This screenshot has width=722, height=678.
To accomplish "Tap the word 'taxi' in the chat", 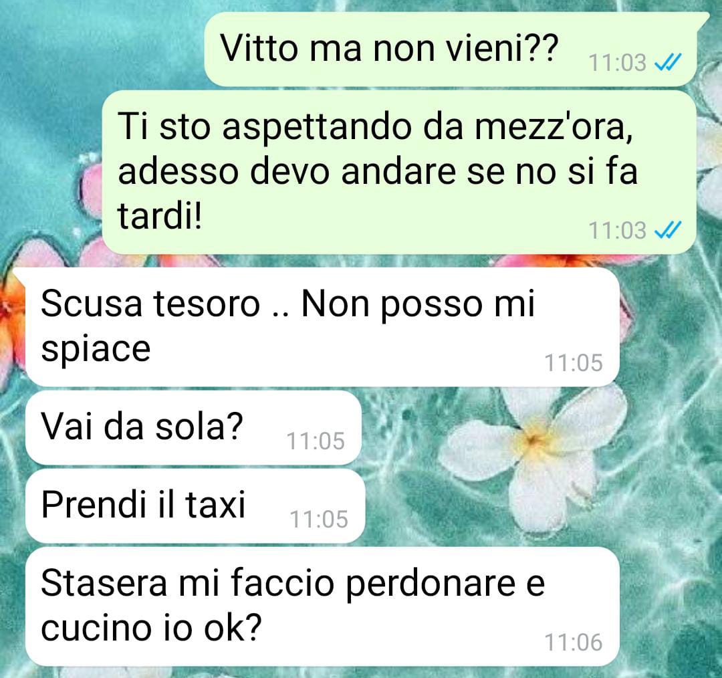I will [215, 504].
